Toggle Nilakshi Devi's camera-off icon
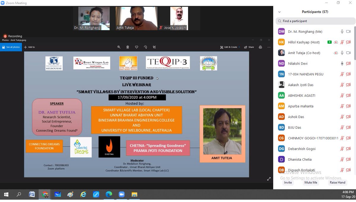The width and height of the screenshot is (356, 202). pos(348,63)
